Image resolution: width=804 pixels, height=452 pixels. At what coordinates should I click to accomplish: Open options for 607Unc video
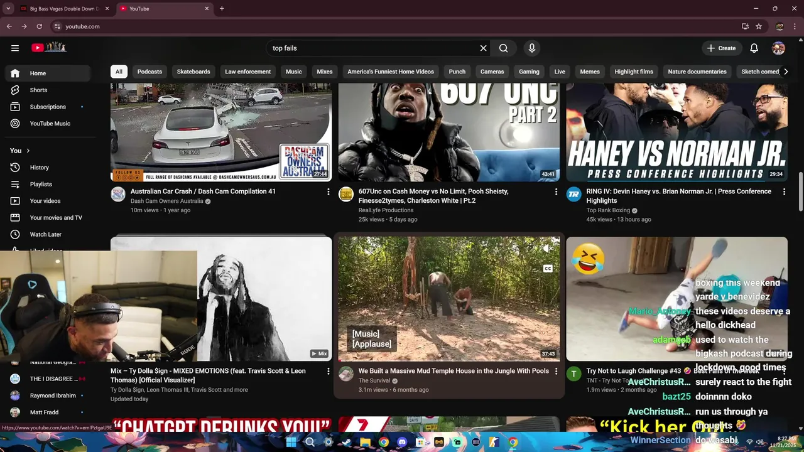pyautogui.click(x=556, y=191)
